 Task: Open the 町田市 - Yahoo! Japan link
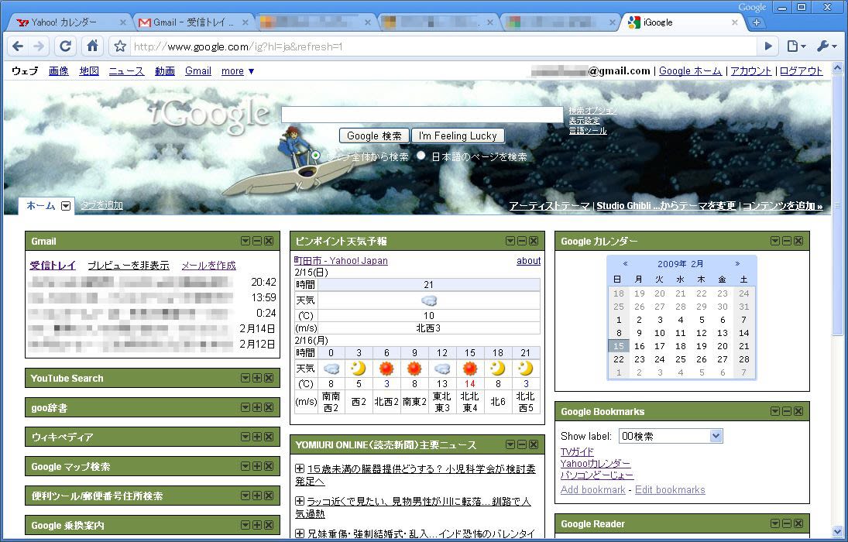point(341,261)
